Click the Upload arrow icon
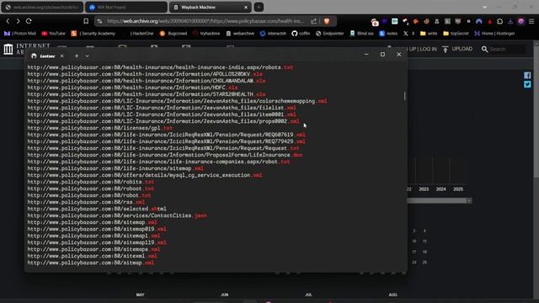This screenshot has height=303, width=539. (x=446, y=49)
